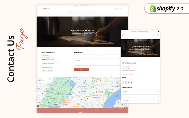Focus the Your message field in mobile form

(x=140, y=101)
